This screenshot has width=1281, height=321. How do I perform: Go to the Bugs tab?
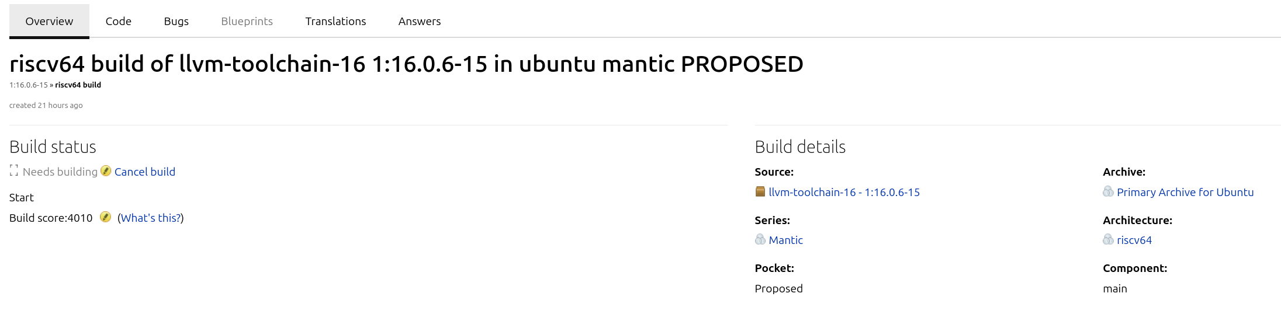coord(176,21)
